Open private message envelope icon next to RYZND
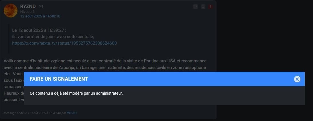Image resolution: width=313 pixels, height=121 pixels. pyautogui.click(x=41, y=7)
